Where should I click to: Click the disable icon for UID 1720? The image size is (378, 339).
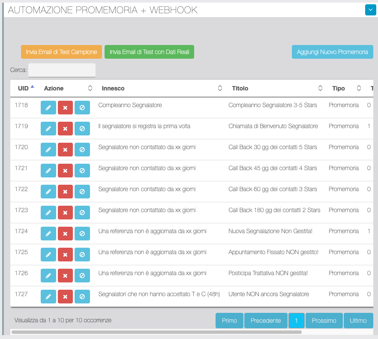tap(82, 150)
